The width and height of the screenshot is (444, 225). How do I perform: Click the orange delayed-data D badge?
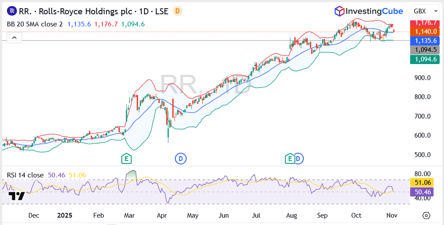pos(178,11)
